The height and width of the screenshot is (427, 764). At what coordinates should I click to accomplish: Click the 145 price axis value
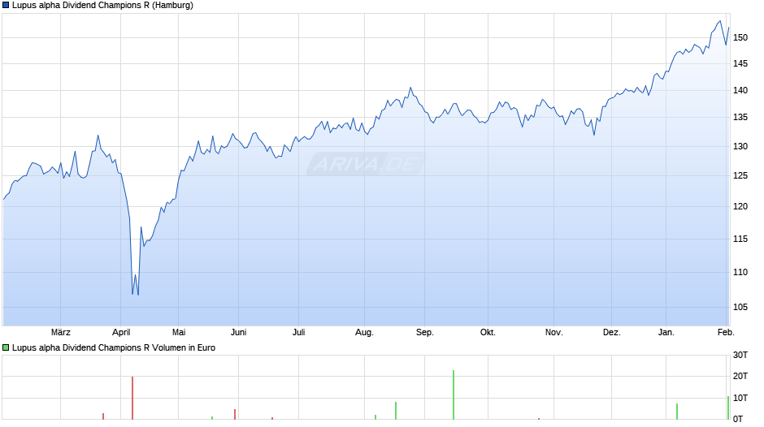click(x=740, y=63)
